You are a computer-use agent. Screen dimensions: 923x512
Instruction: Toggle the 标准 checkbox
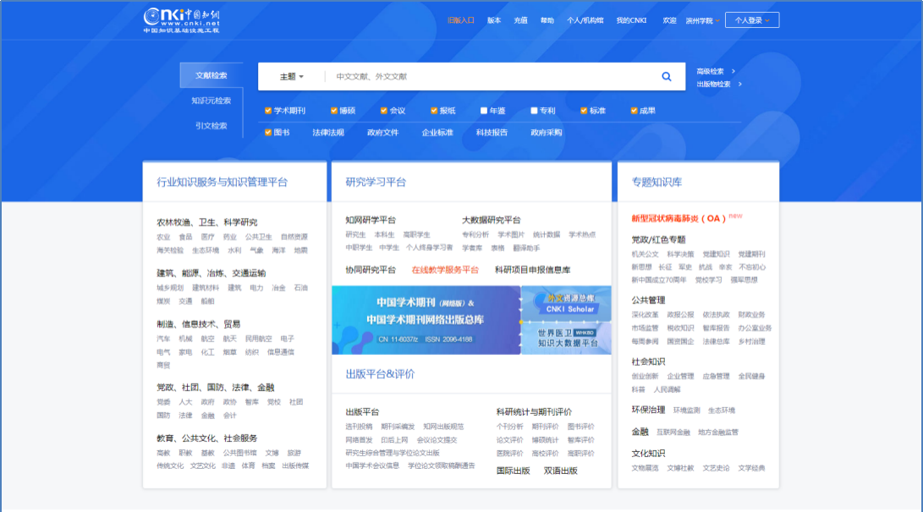point(584,111)
